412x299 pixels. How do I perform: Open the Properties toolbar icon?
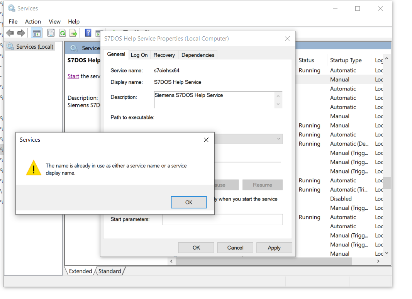click(51, 33)
